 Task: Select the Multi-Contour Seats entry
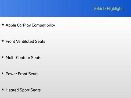point(23,58)
